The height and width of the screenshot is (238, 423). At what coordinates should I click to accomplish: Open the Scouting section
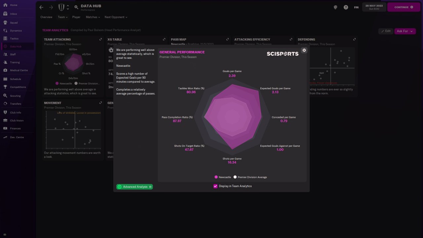[x=17, y=96]
